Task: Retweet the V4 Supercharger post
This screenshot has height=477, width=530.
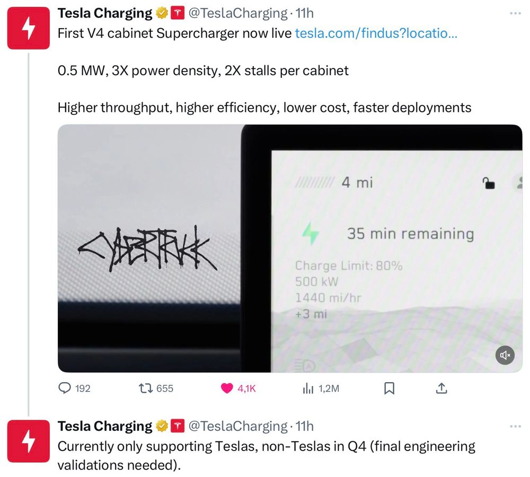Action: (146, 388)
